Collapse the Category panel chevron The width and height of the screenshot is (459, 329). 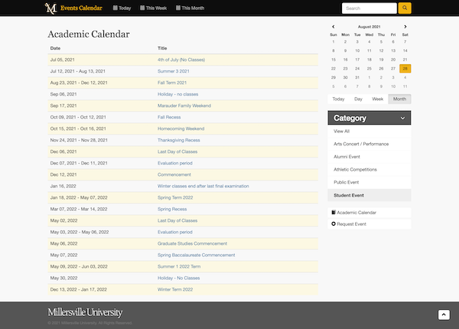point(403,119)
